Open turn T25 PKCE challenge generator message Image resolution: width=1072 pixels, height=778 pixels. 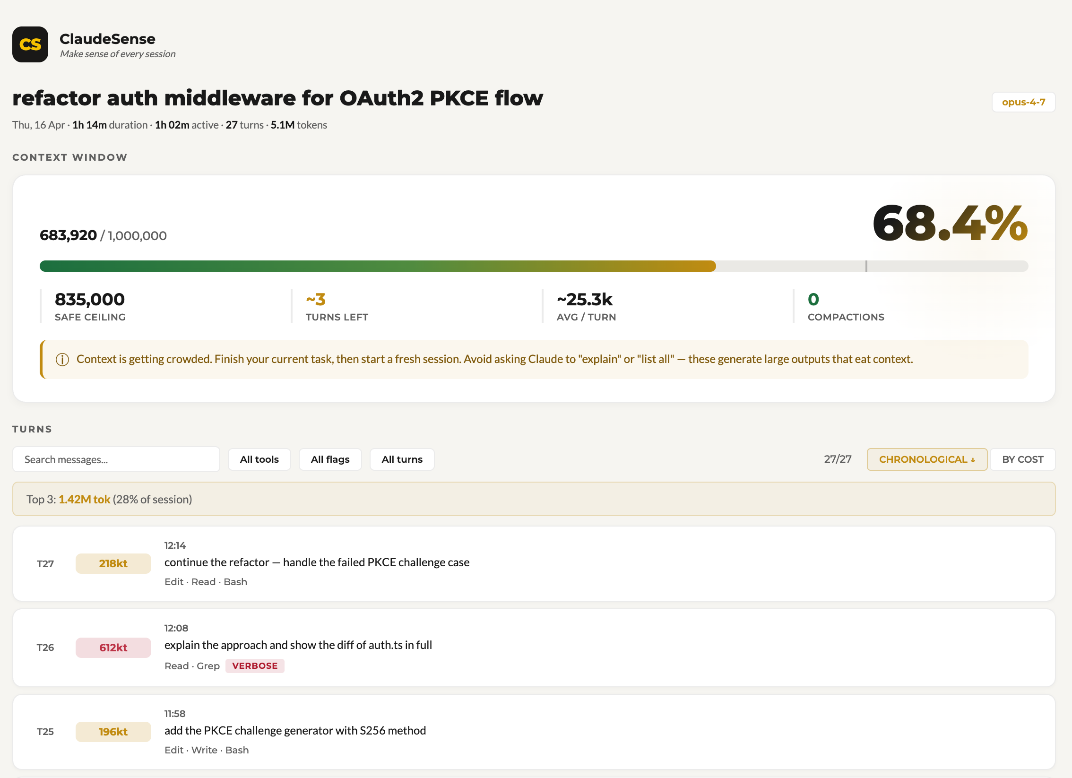click(x=295, y=731)
